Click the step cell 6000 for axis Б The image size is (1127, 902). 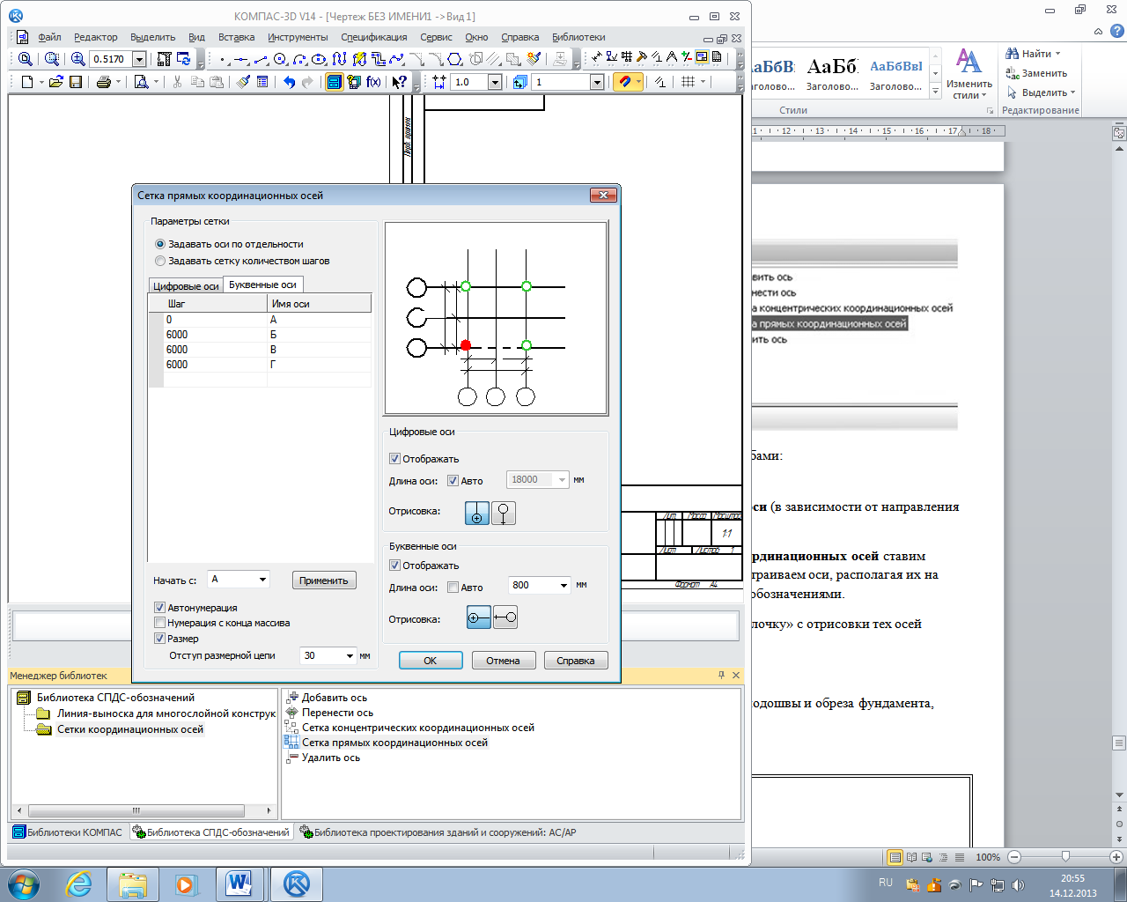point(215,335)
